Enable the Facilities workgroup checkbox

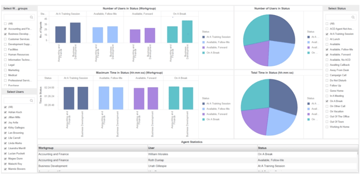point(5,49)
